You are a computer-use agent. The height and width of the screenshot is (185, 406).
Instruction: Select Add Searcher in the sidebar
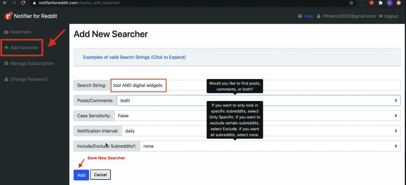click(24, 48)
